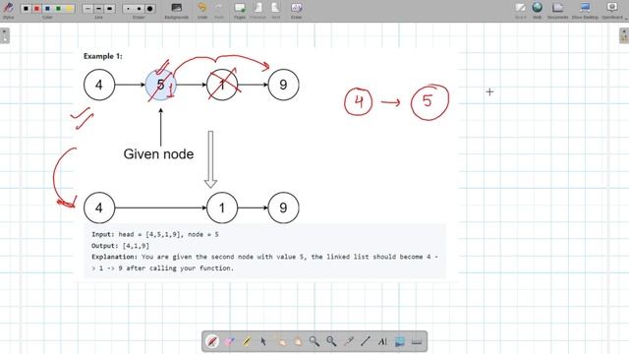Screen dimensions: 629x354
Task: Undo the last stroke
Action: (x=202, y=11)
